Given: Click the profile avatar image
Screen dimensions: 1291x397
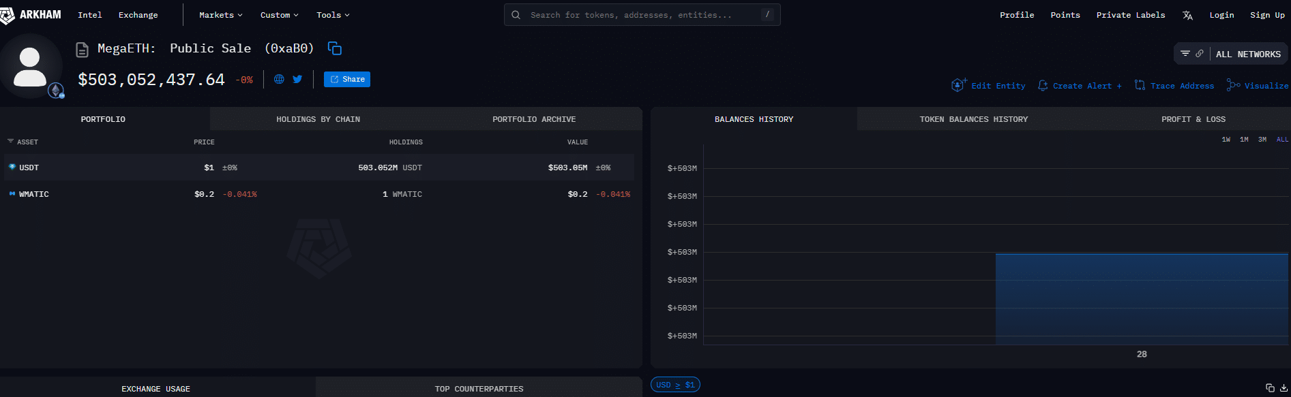Looking at the screenshot, I should click(30, 66).
